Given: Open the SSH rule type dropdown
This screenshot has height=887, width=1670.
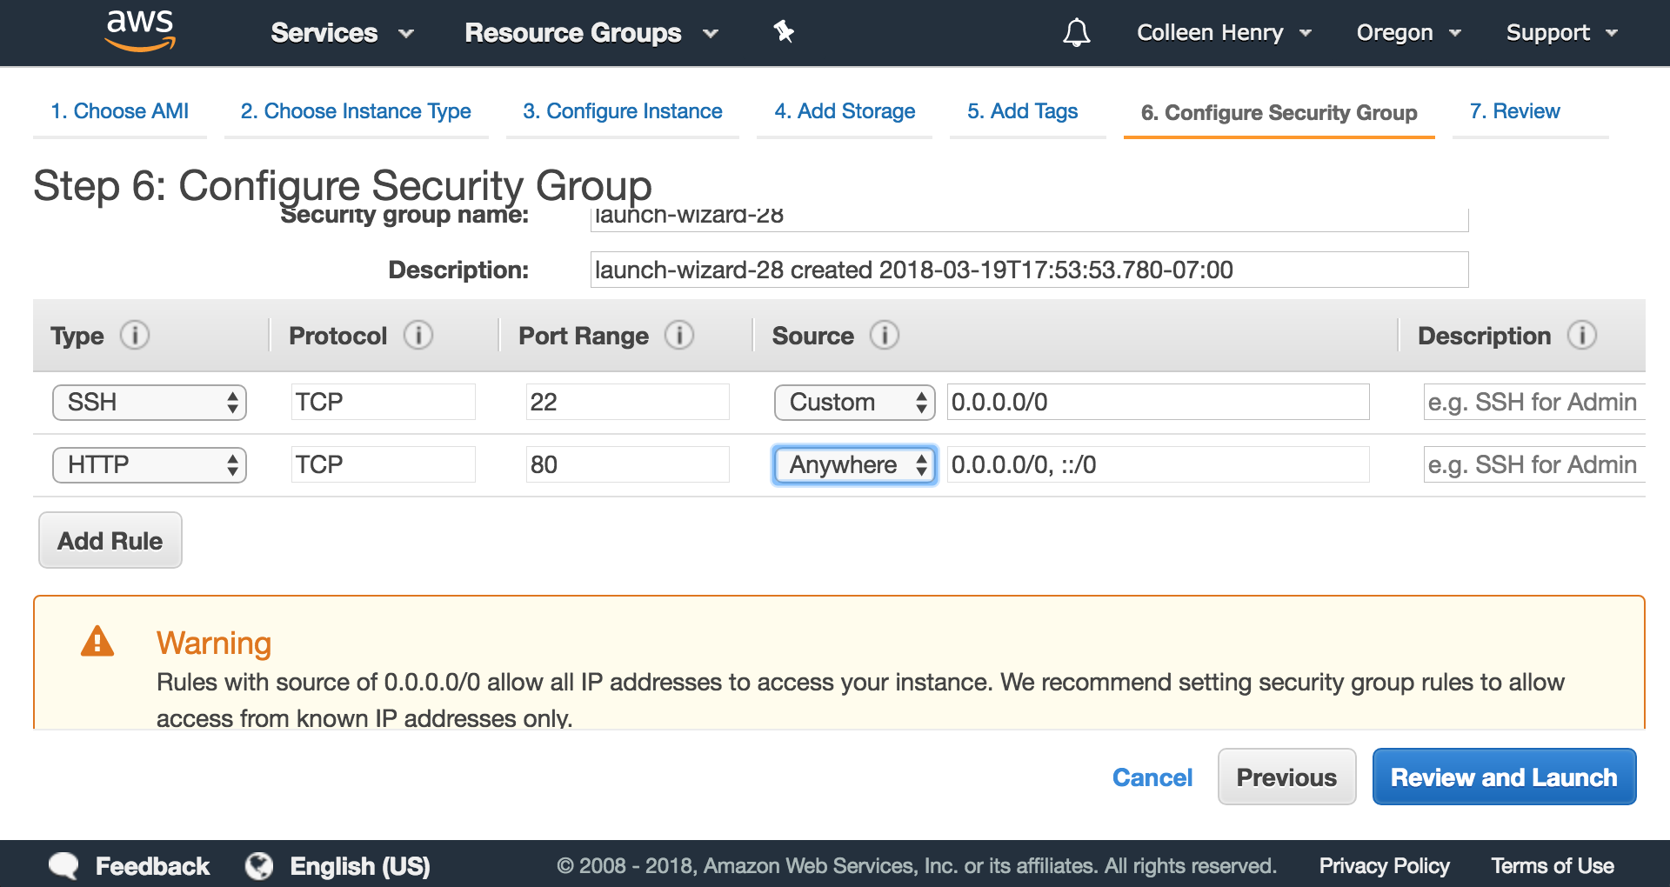Looking at the screenshot, I should pos(150,403).
